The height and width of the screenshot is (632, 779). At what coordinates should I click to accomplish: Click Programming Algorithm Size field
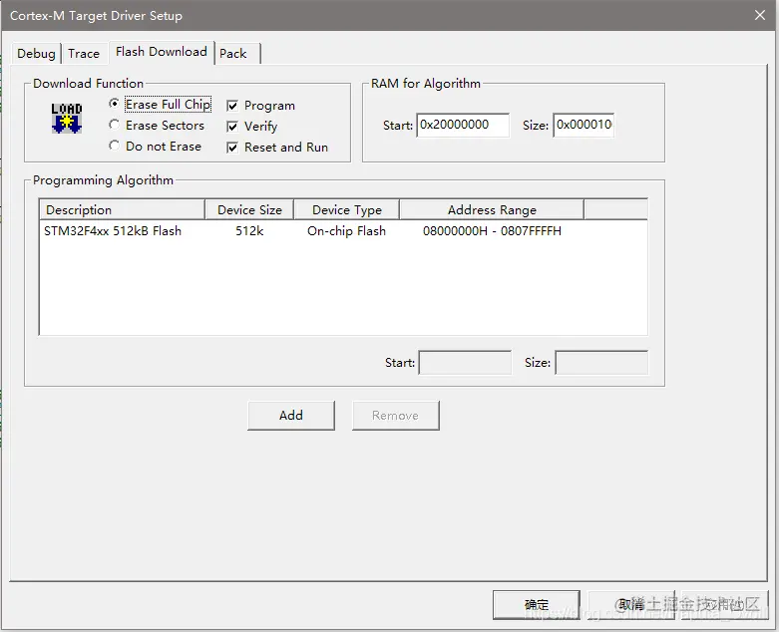[601, 363]
